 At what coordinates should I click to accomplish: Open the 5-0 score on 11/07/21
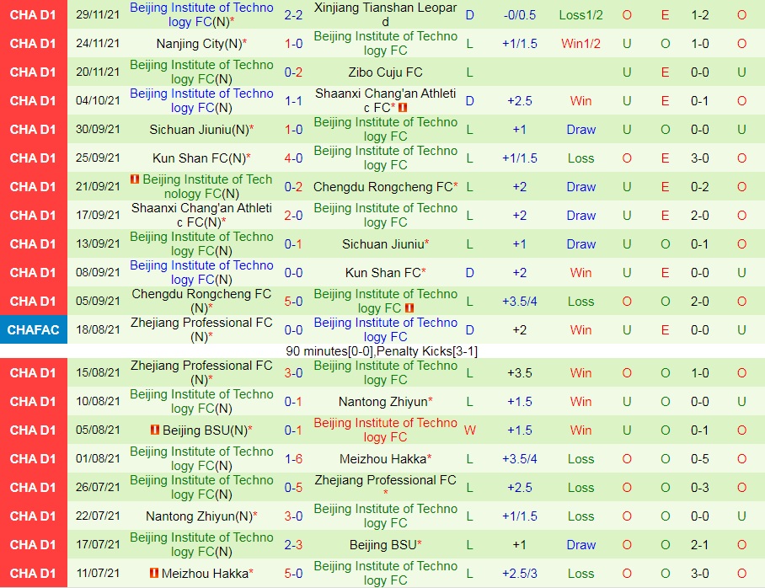click(x=293, y=574)
